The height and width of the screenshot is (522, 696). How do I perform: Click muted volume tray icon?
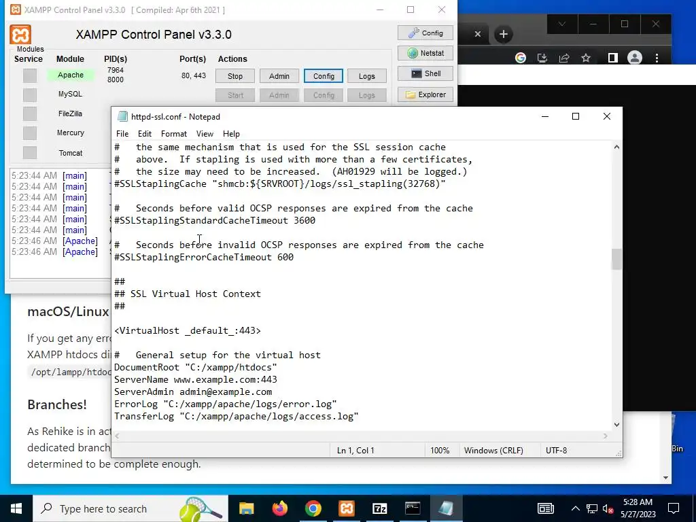608,508
